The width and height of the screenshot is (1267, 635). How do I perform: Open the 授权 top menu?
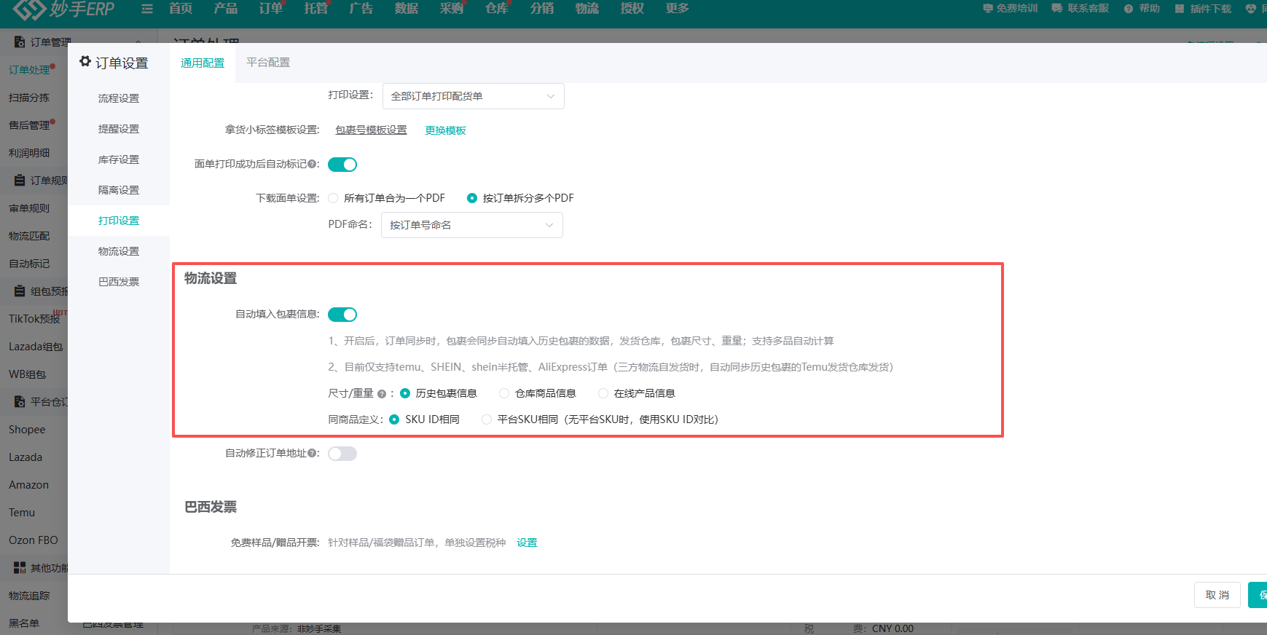pyautogui.click(x=632, y=9)
